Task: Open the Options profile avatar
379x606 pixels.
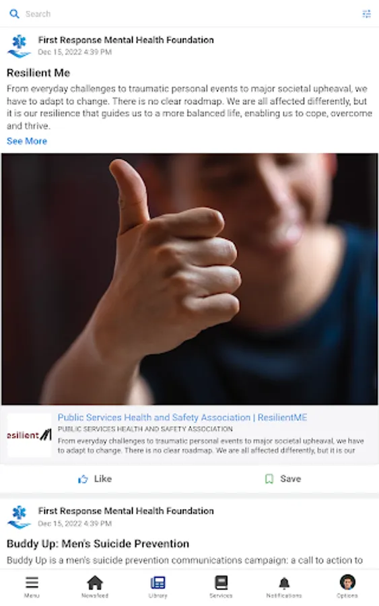Action: point(347,582)
